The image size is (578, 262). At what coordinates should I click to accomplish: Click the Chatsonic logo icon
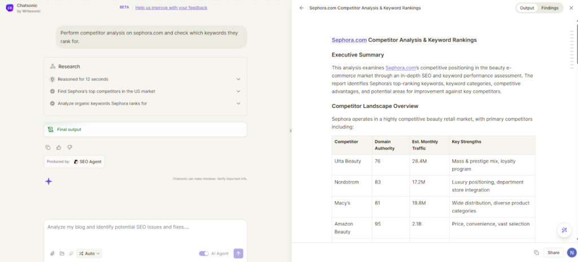click(x=10, y=8)
